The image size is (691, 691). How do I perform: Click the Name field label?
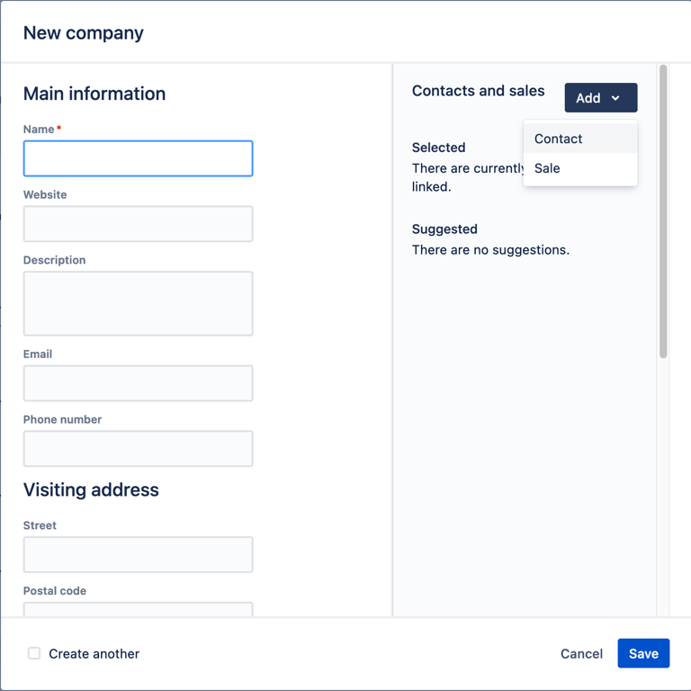coord(39,130)
